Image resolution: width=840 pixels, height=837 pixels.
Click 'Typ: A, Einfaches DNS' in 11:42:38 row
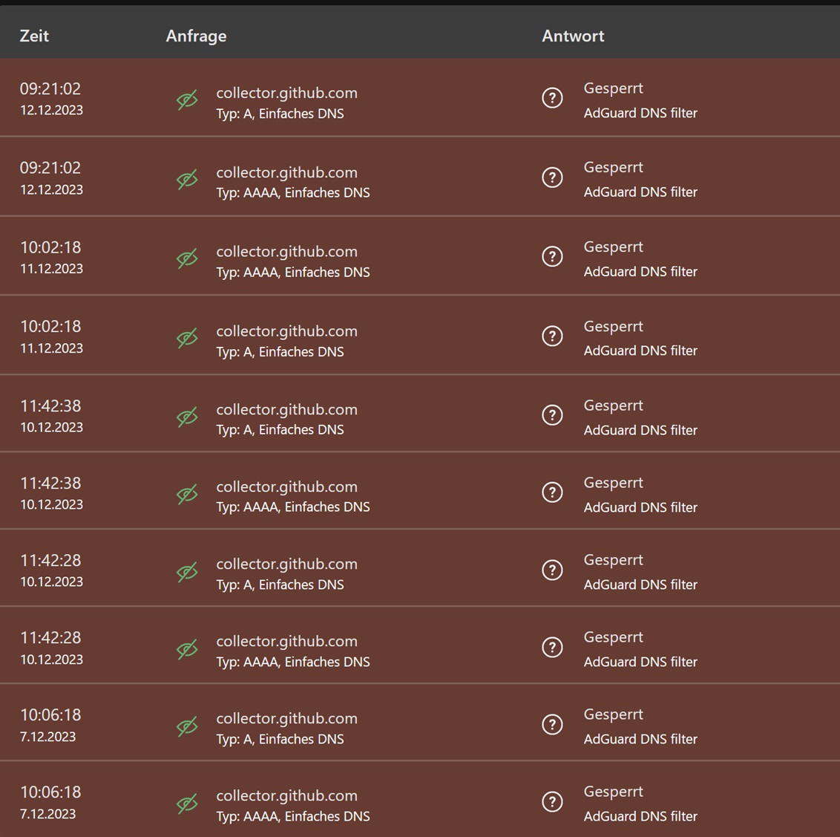280,430
